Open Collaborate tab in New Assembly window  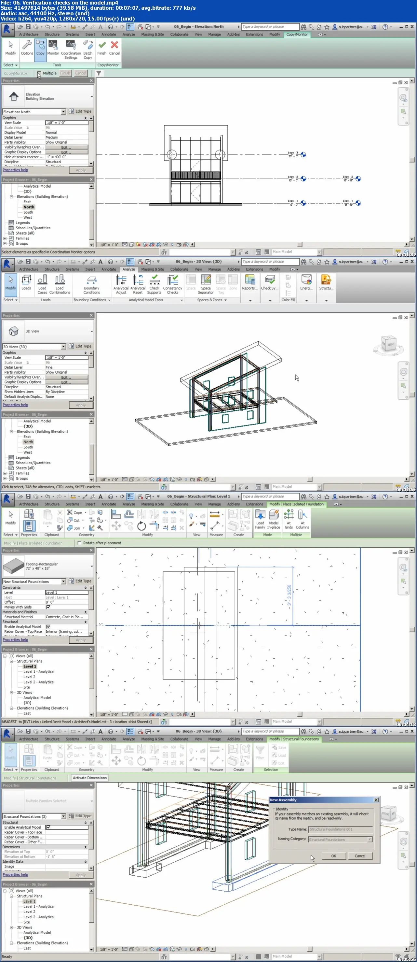point(180,739)
